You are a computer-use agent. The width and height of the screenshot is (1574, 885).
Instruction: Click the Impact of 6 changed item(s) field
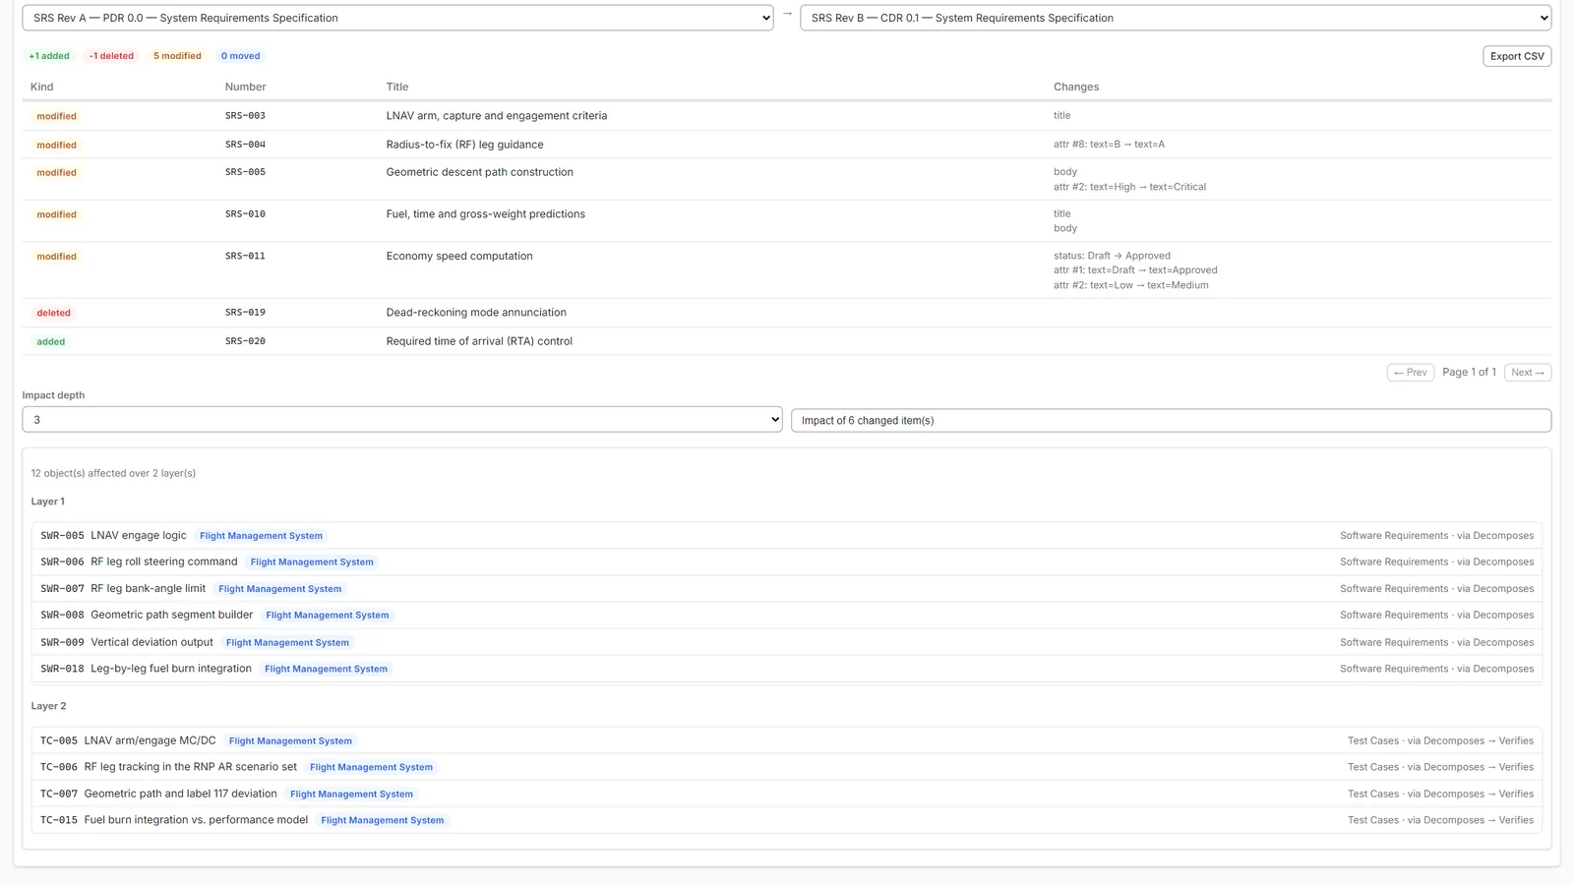(x=1171, y=420)
